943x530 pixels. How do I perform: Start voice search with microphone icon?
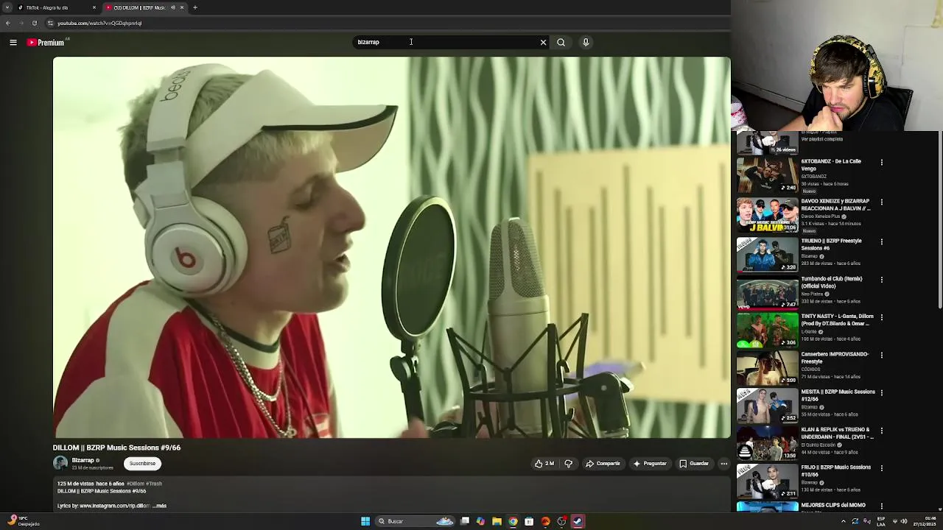point(586,43)
